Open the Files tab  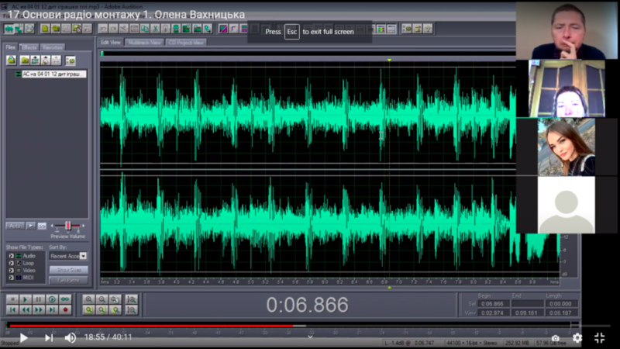click(x=10, y=47)
